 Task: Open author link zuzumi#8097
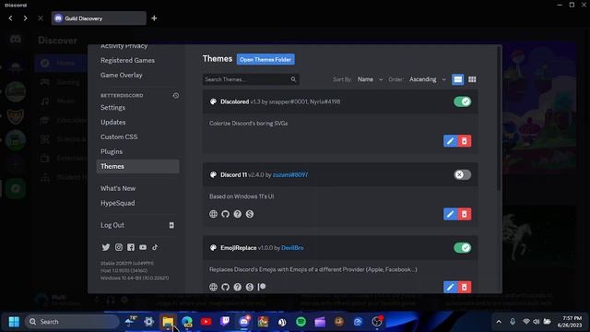[290, 174]
